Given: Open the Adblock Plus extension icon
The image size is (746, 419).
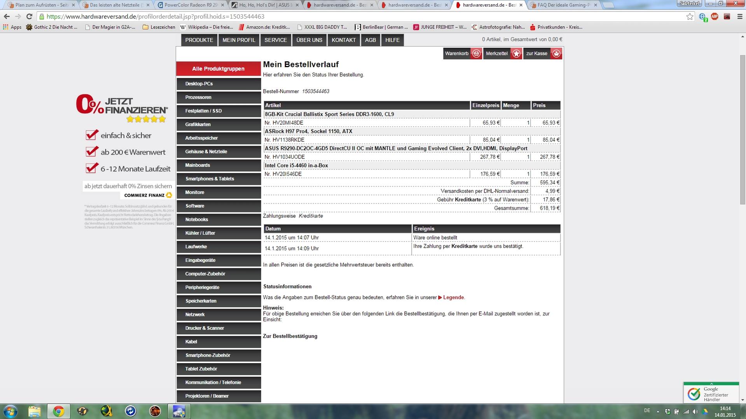Looking at the screenshot, I should (715, 16).
